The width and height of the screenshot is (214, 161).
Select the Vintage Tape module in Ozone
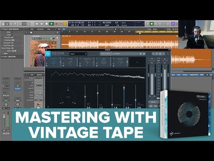pos(53,62)
